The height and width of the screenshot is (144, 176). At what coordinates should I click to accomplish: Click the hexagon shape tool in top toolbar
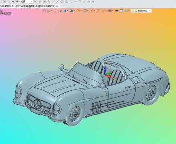66,2
